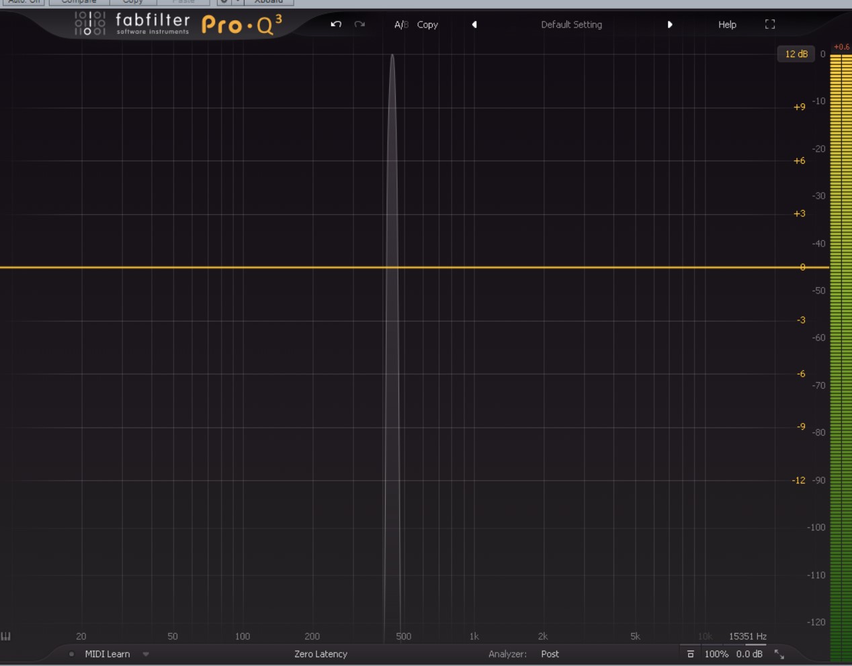
Task: Click the 15351 Hz frequency readout
Action: click(747, 636)
